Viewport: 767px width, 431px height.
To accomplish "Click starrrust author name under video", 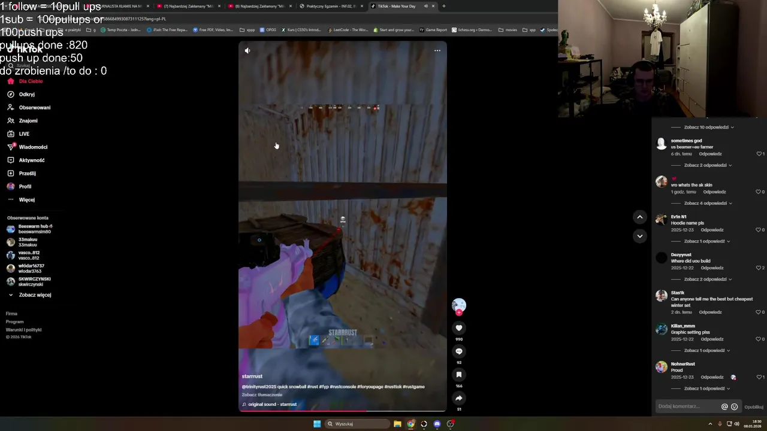I will tap(252, 377).
